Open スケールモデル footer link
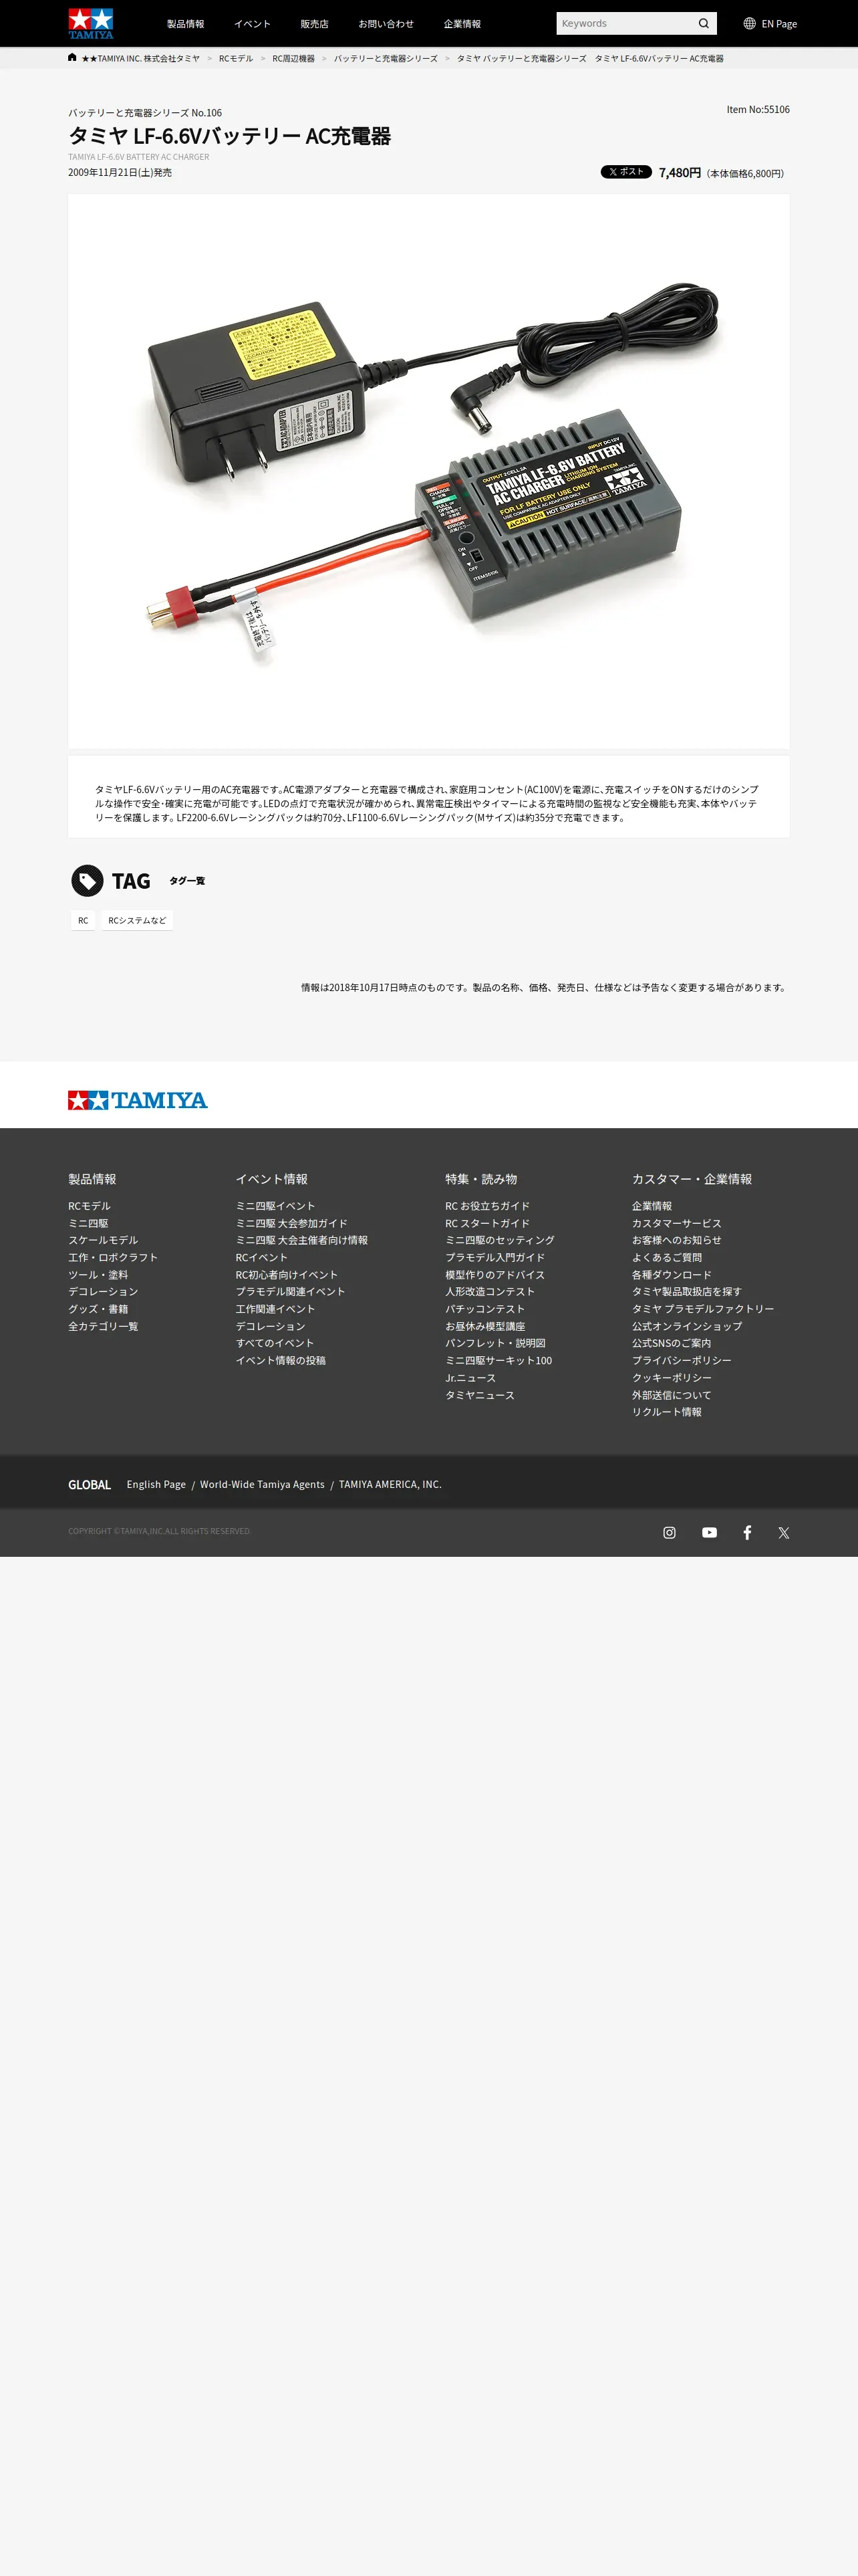 (x=103, y=1240)
